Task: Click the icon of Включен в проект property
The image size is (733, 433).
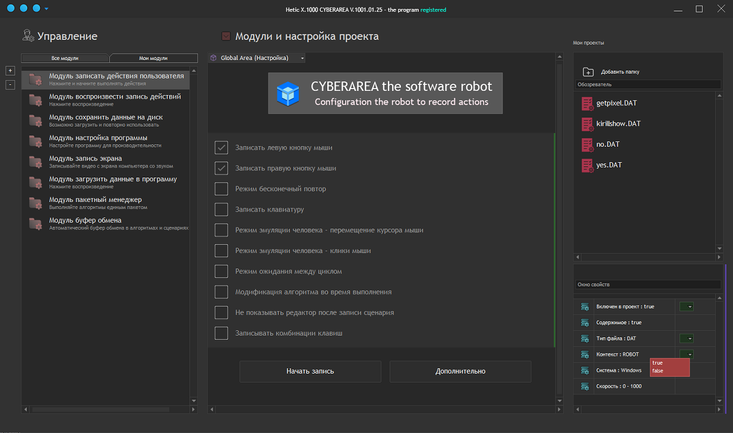Action: (585, 306)
